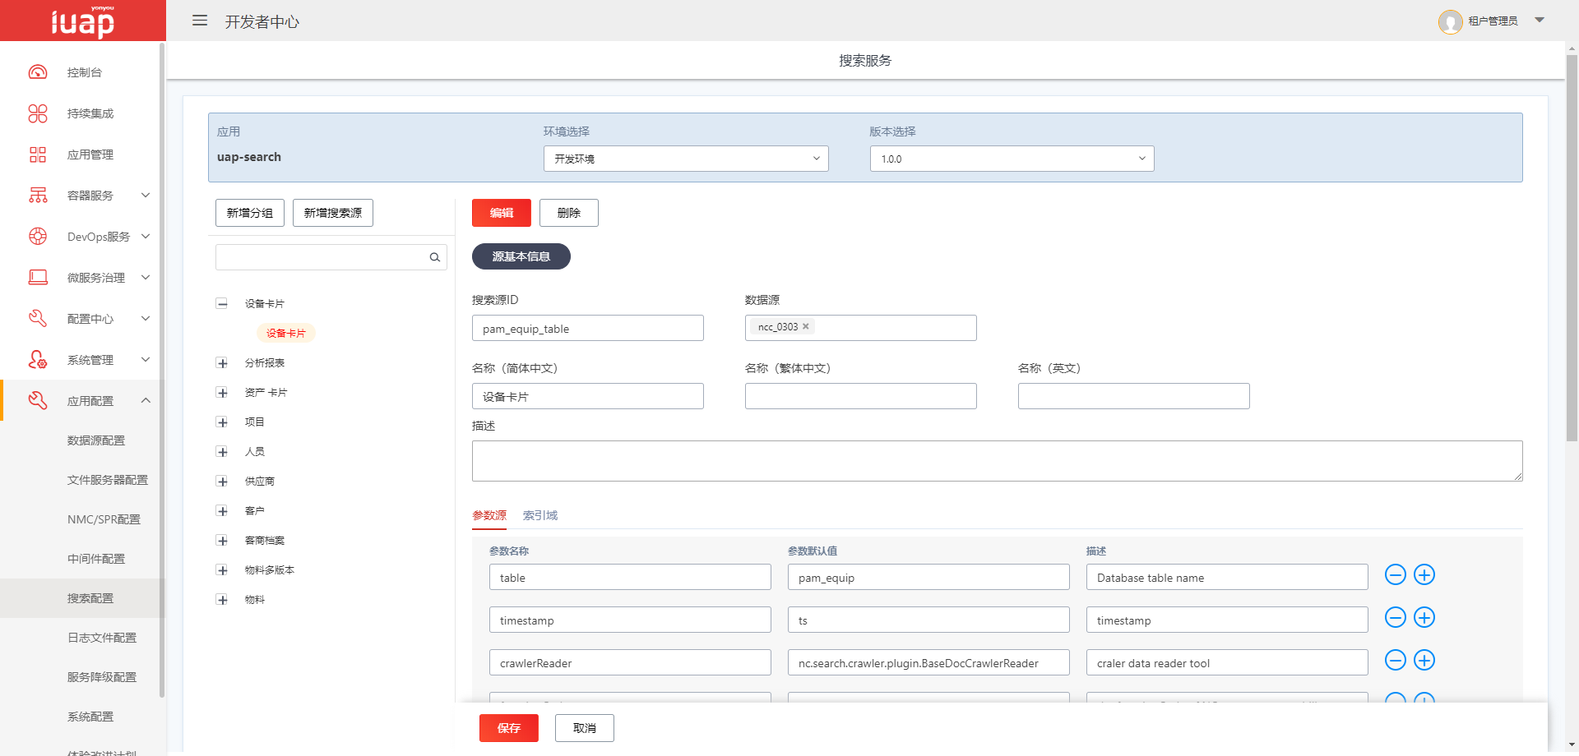Screen dimensions: 1579x756
Task: Switch to the 索引域 tab
Action: 540,515
